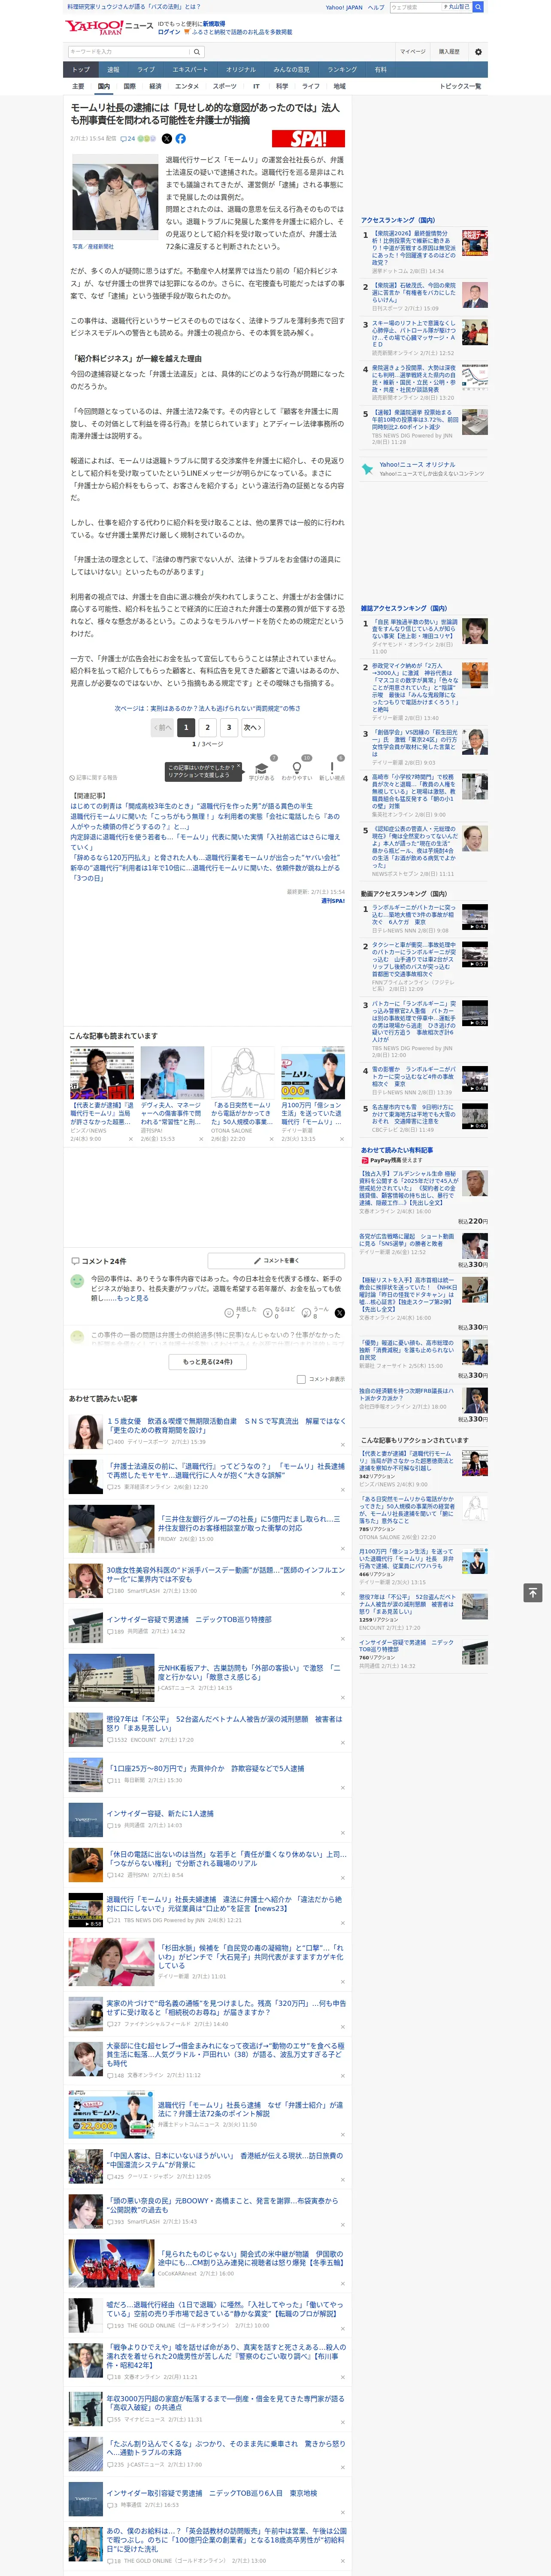
Task: Click 記事に関する報告 report icon link
Action: [93, 777]
